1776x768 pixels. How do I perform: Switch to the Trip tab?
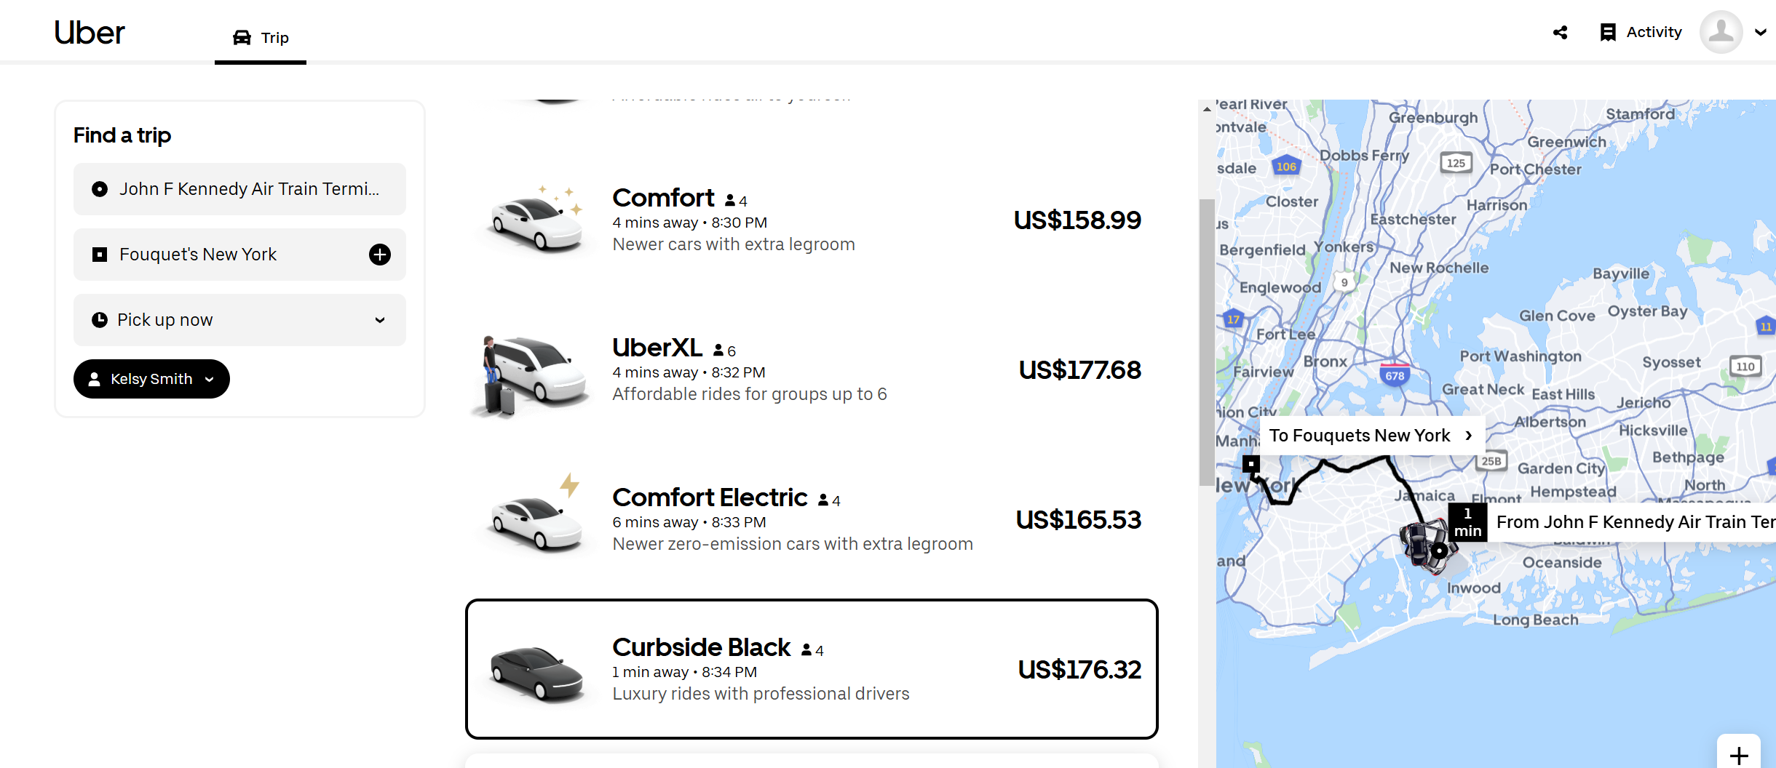(x=261, y=38)
